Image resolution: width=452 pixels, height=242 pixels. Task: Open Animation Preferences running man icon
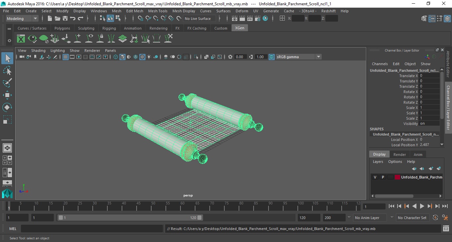(445, 218)
